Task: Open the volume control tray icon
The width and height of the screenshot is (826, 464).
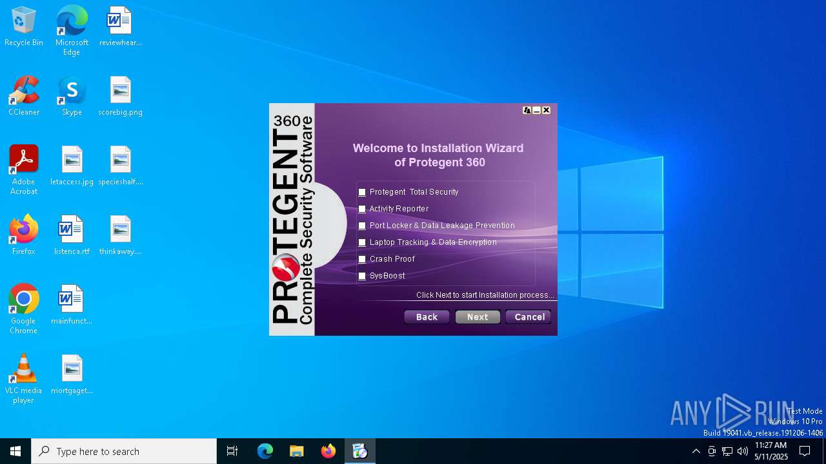Action: pos(743,451)
